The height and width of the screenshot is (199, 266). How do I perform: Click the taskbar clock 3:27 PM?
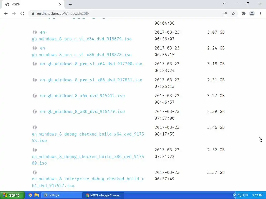point(257,195)
